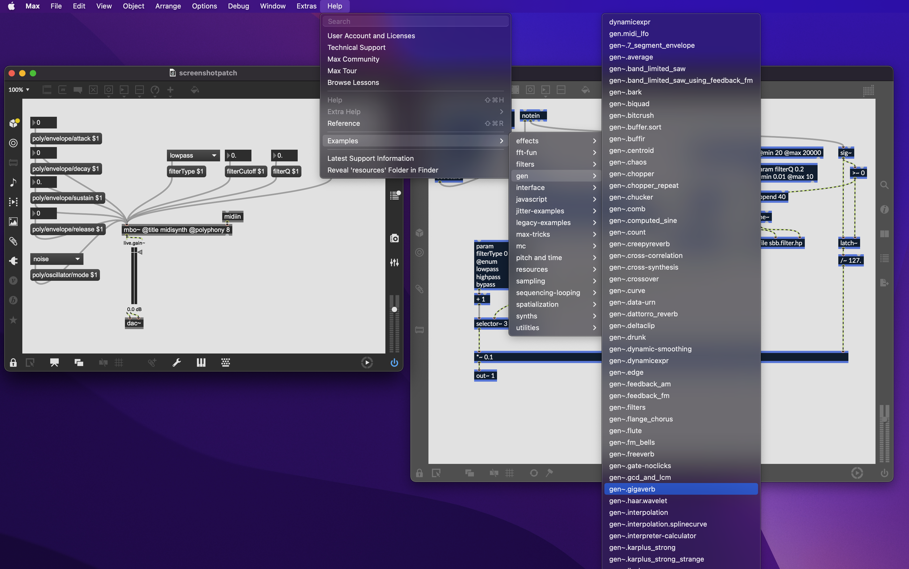
Task: Open the Debug menu in menu bar
Action: coord(238,6)
